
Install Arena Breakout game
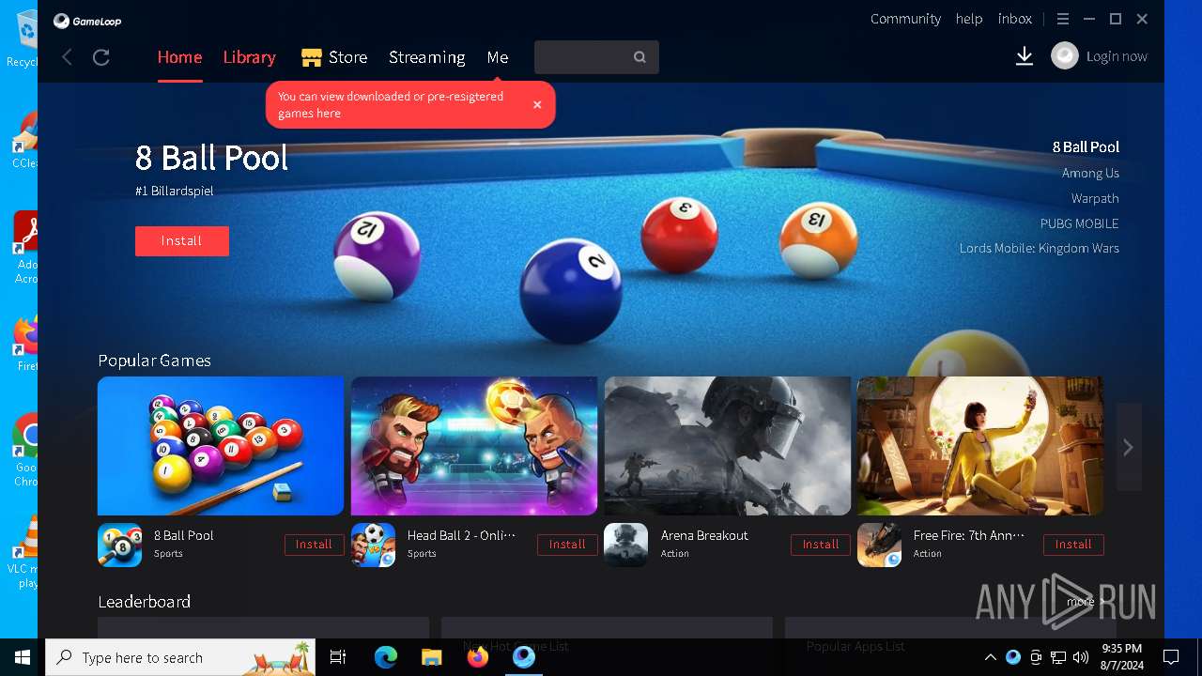coord(821,545)
